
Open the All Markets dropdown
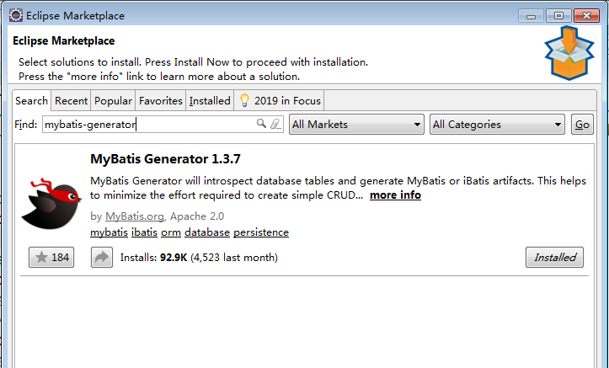click(x=356, y=125)
